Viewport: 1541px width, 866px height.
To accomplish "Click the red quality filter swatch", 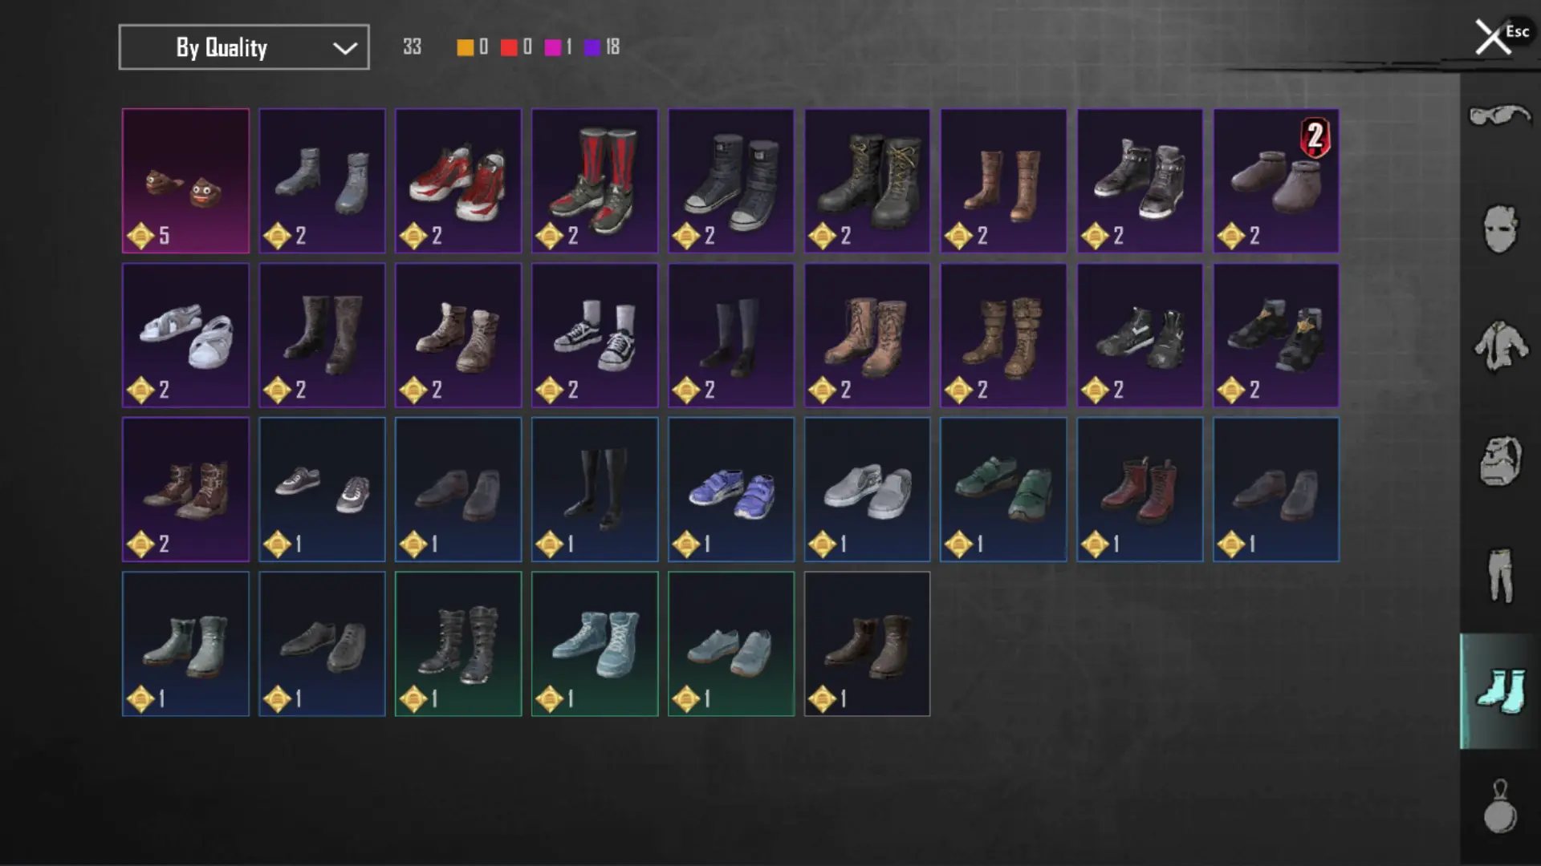I will tap(509, 47).
